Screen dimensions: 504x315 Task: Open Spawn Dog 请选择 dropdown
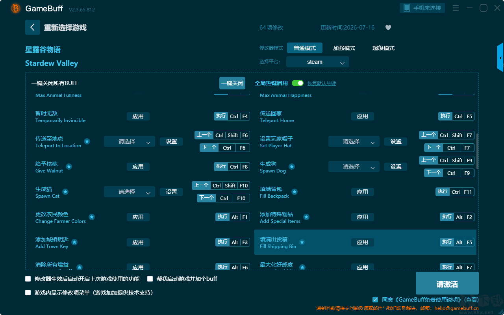click(354, 167)
